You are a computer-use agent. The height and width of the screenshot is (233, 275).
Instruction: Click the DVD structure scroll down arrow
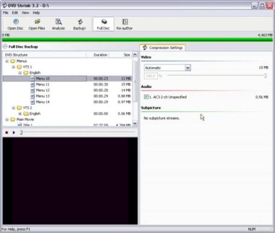[x=135, y=123]
